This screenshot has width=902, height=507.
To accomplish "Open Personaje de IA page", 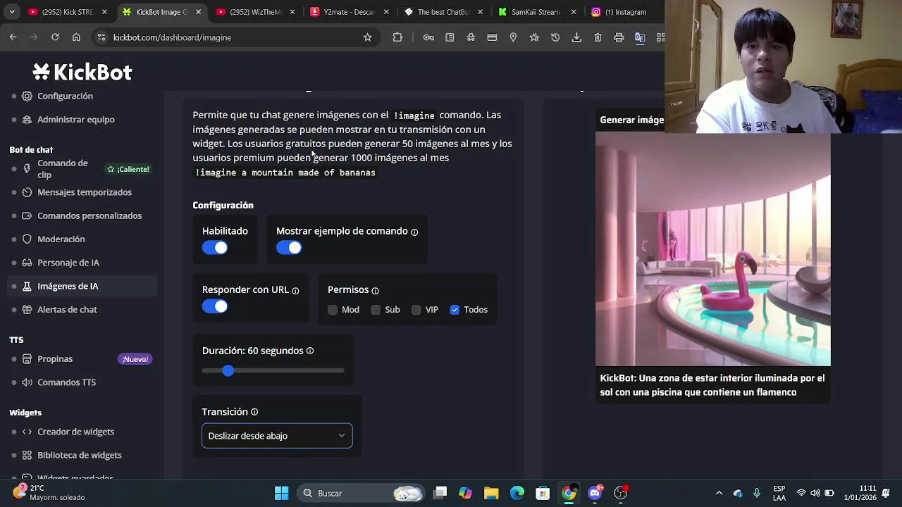I will tap(68, 263).
